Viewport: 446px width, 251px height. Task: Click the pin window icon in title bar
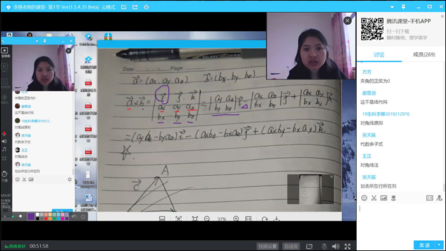click(403, 7)
